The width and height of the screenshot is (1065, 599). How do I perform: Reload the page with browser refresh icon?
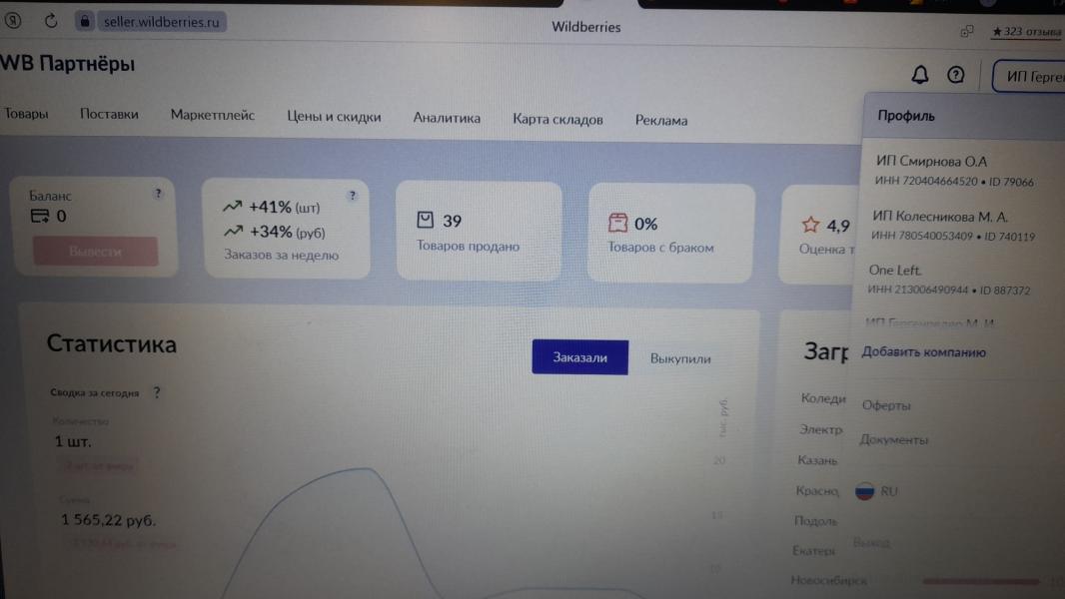[x=51, y=21]
